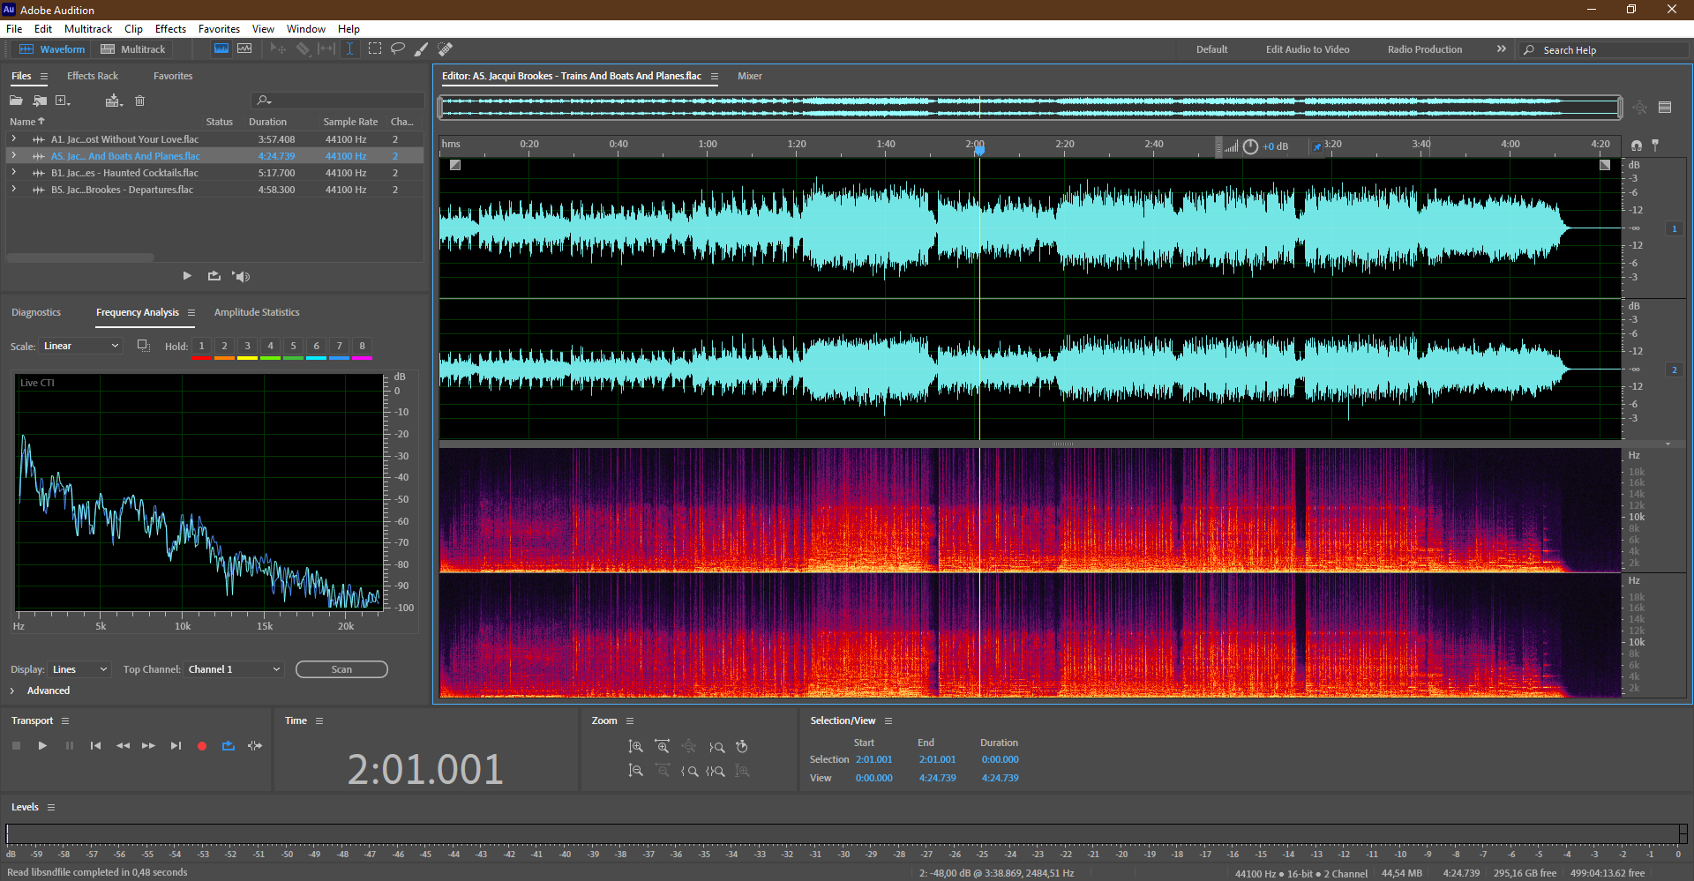Click Hold button 1 with red swatch
Screen dimensions: 1694x881
click(201, 346)
